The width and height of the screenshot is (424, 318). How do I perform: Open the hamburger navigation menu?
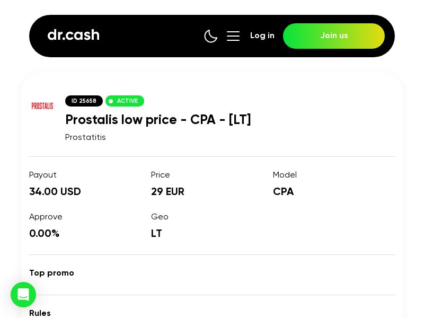pos(233,36)
